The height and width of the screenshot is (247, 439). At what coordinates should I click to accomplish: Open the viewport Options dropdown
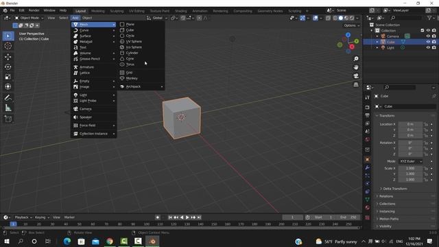pos(352,25)
